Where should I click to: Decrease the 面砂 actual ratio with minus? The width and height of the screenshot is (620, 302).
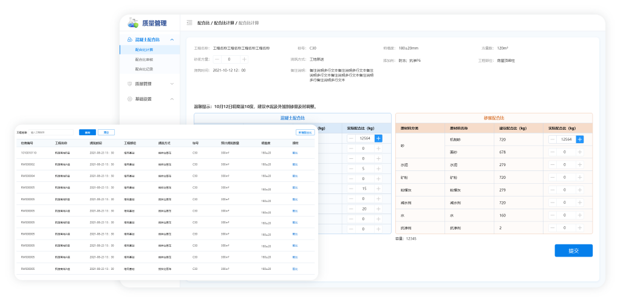[x=553, y=152]
